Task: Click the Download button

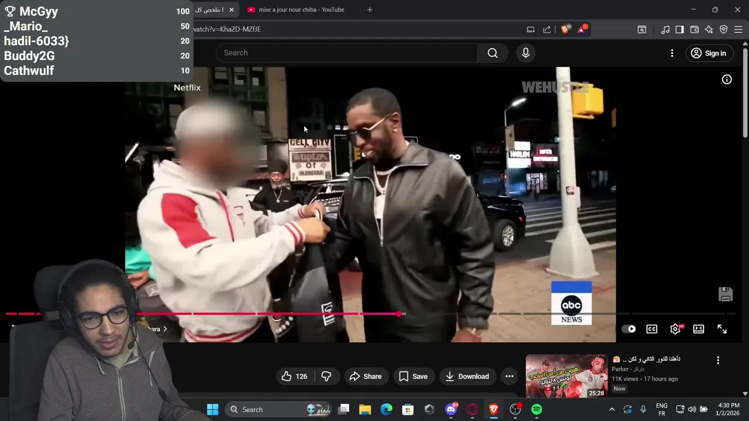Action: coord(467,377)
